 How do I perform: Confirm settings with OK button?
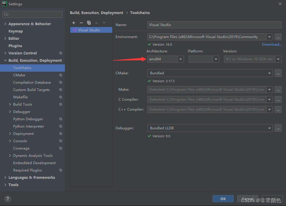223,199
